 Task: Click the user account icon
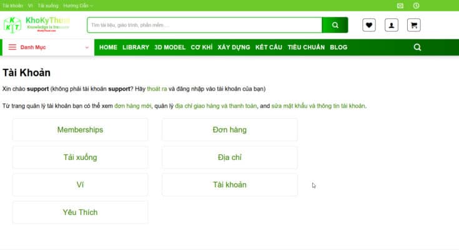(392, 25)
